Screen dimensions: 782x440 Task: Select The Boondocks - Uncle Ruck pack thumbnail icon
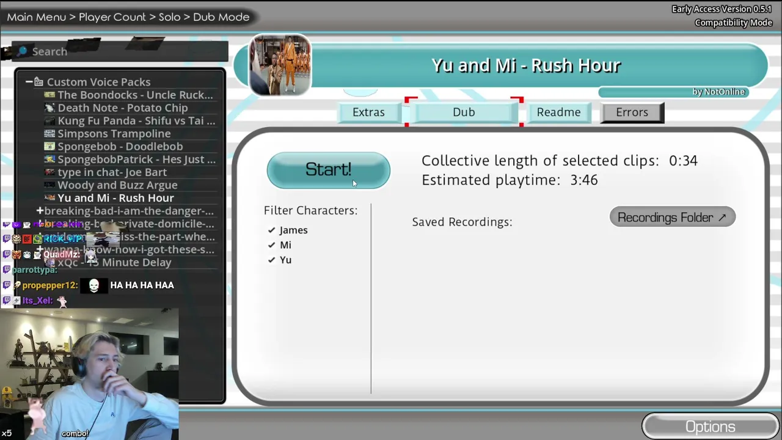click(49, 95)
